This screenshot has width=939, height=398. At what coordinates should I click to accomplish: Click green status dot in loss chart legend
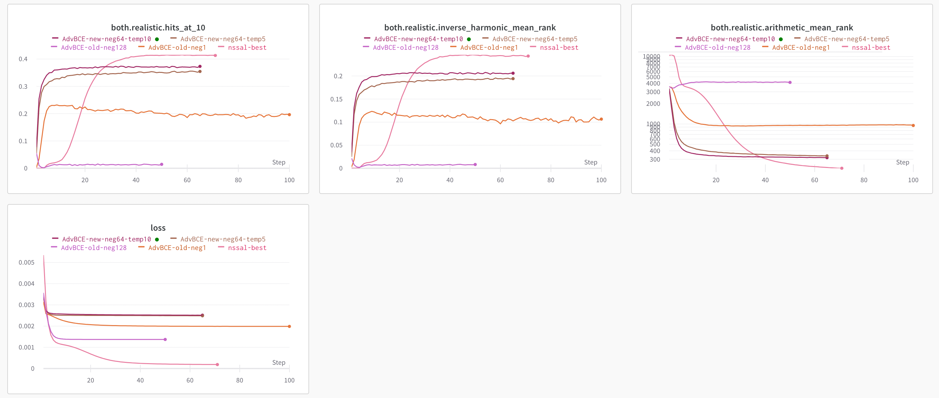click(x=157, y=240)
